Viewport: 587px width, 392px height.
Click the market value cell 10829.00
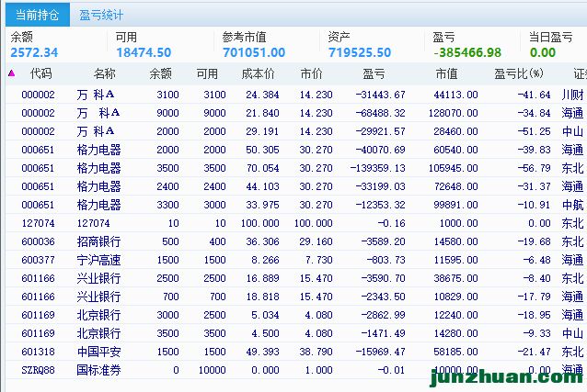coord(456,297)
